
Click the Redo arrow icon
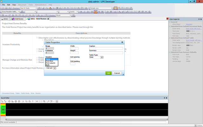click(68, 8)
